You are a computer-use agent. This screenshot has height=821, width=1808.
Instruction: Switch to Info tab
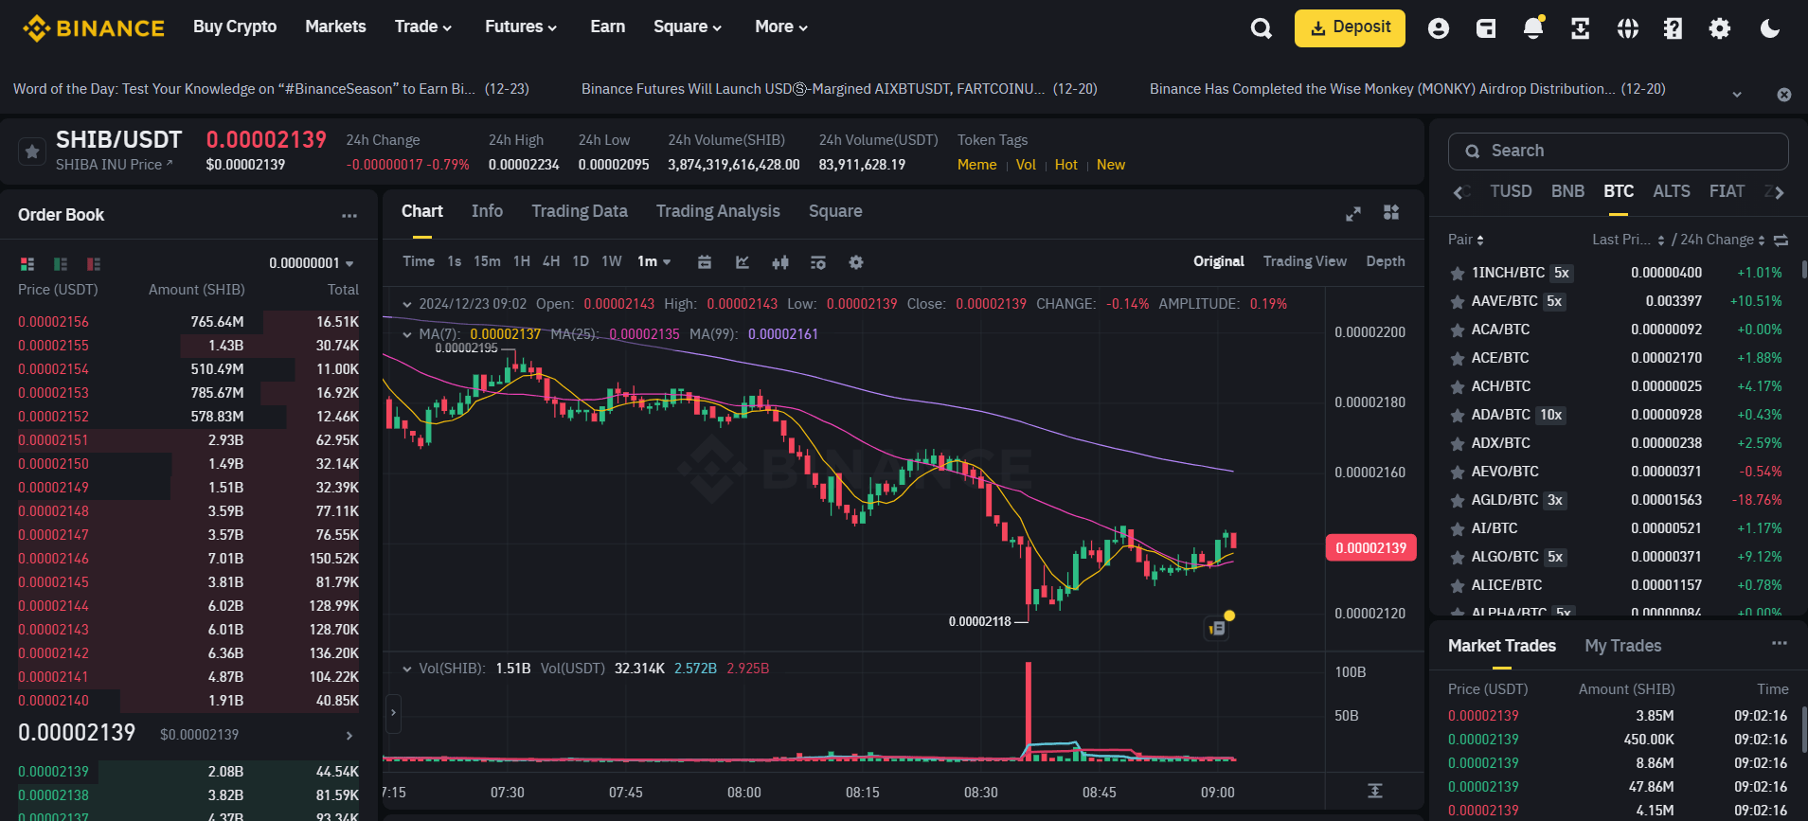point(487,211)
